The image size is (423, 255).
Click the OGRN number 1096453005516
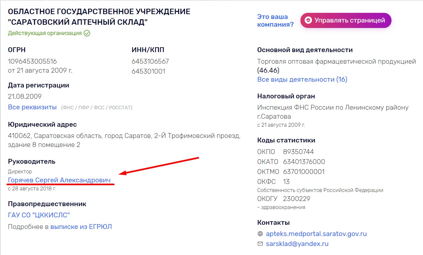click(32, 61)
